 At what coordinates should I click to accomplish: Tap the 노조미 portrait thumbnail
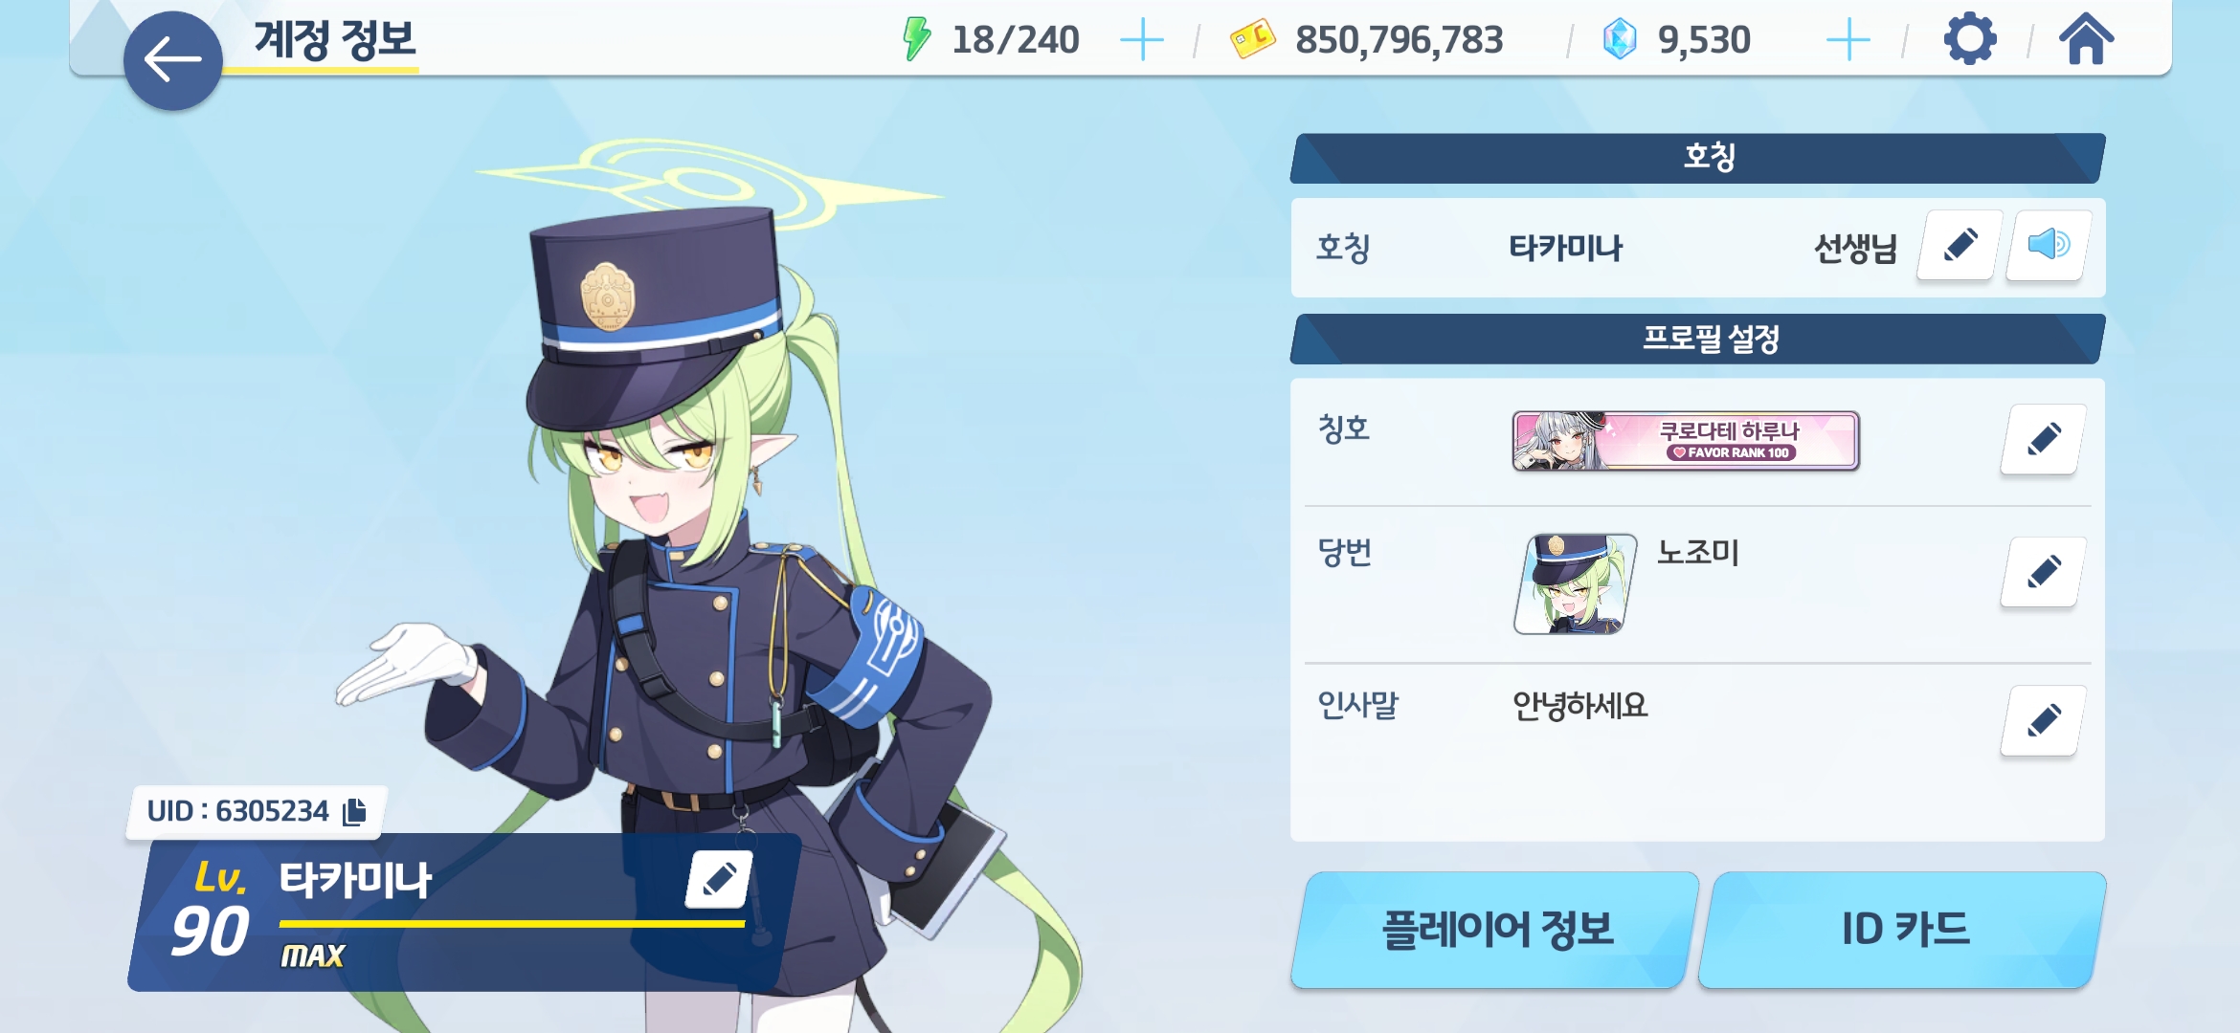(1576, 583)
